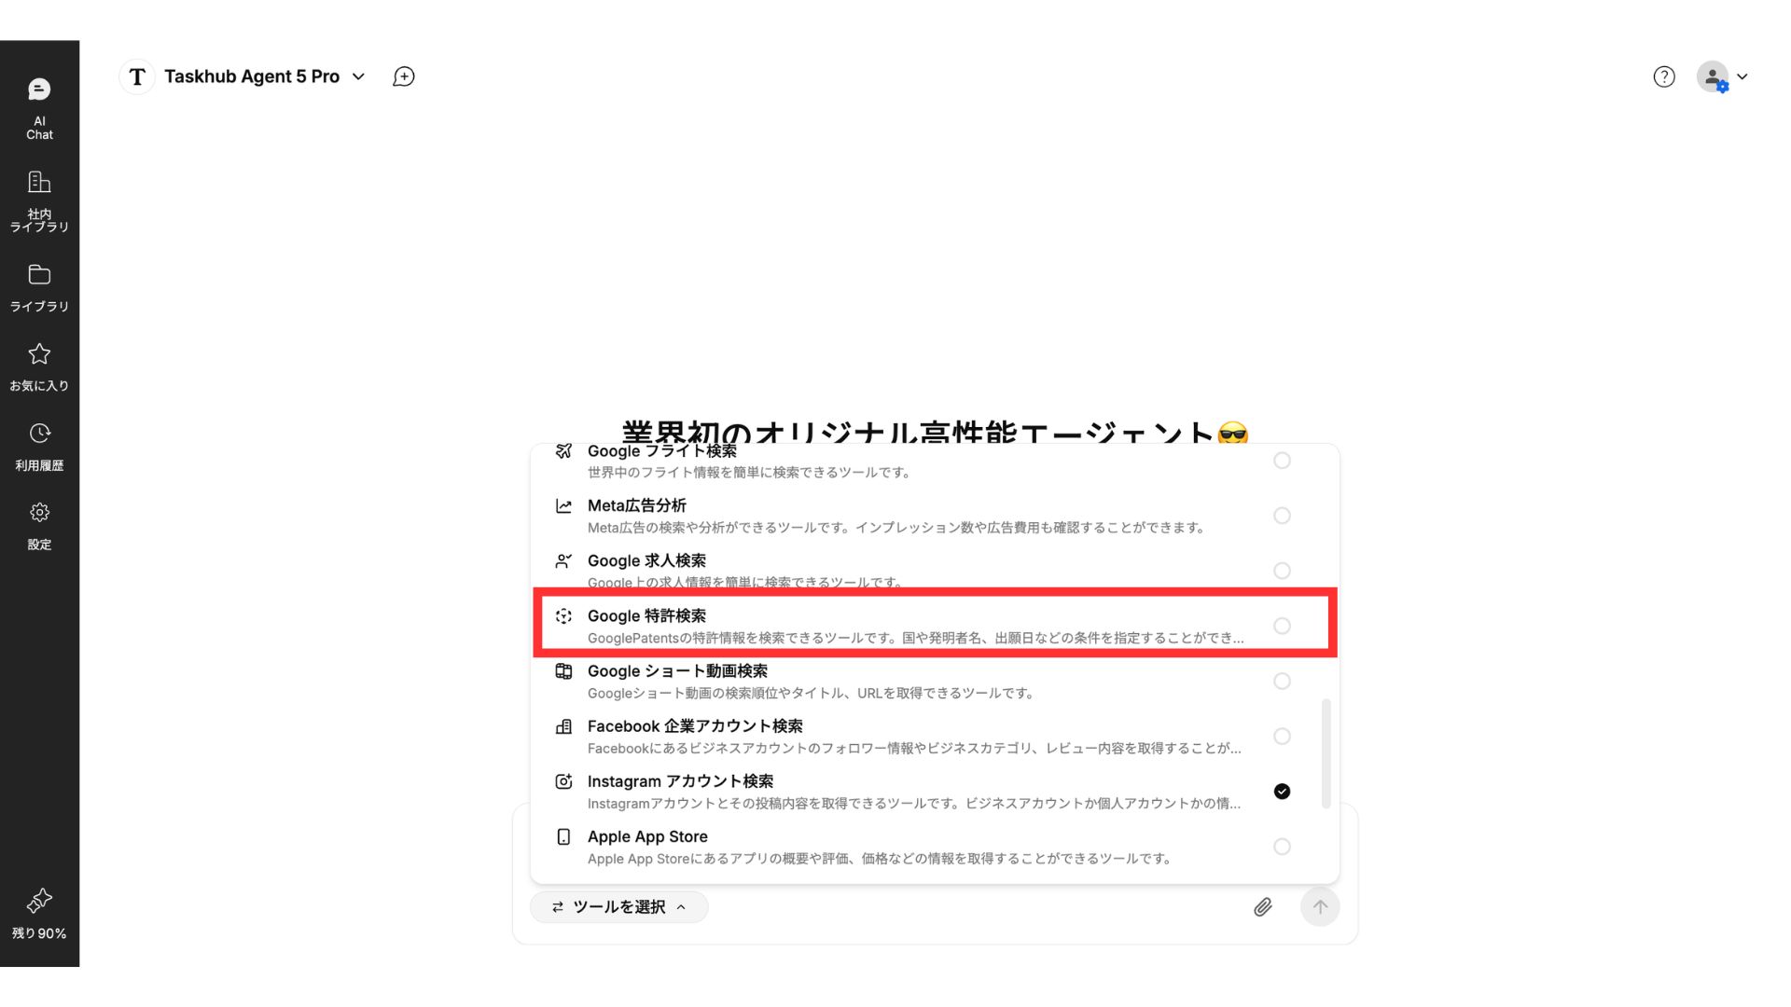Click the help question mark icon

(1664, 76)
